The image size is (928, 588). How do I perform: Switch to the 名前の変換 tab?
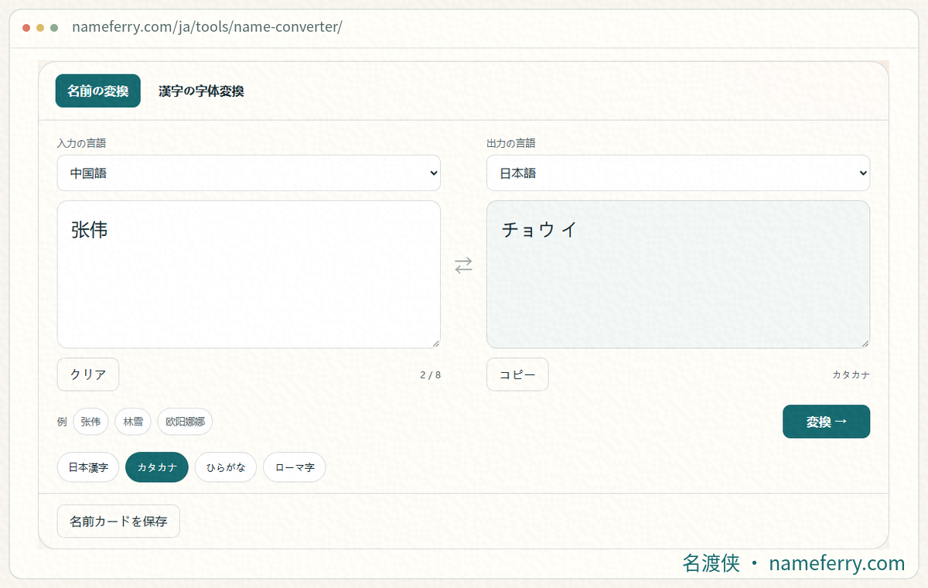97,91
